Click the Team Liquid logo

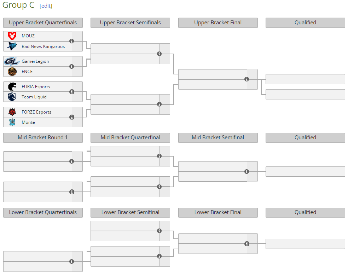point(12,97)
